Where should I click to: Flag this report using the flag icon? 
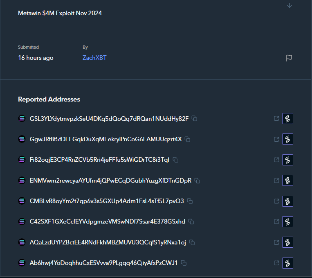289,58
